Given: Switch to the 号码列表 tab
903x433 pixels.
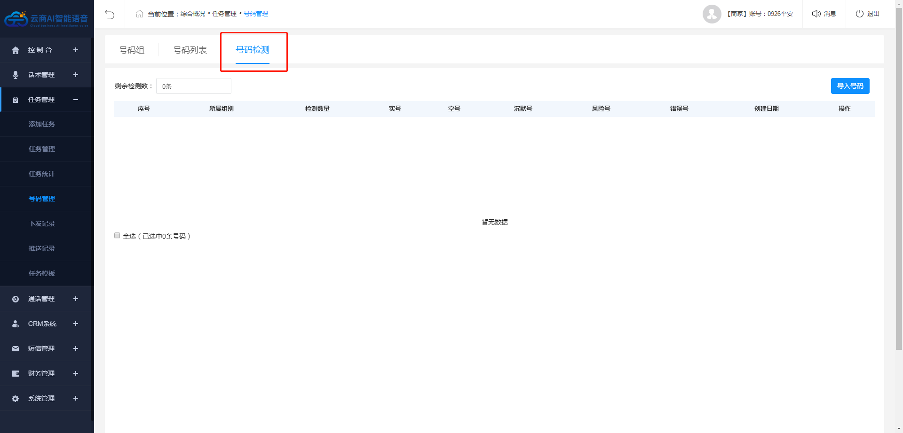Looking at the screenshot, I should (190, 50).
